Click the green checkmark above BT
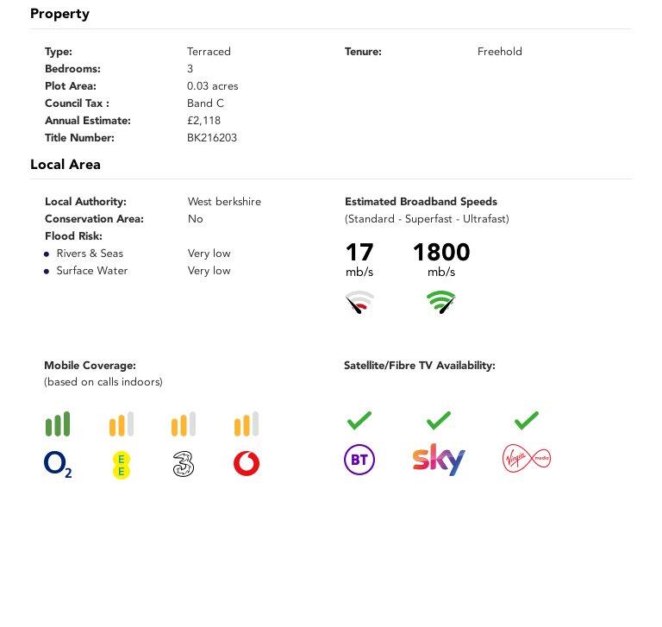This screenshot has width=662, height=627. pos(359,420)
